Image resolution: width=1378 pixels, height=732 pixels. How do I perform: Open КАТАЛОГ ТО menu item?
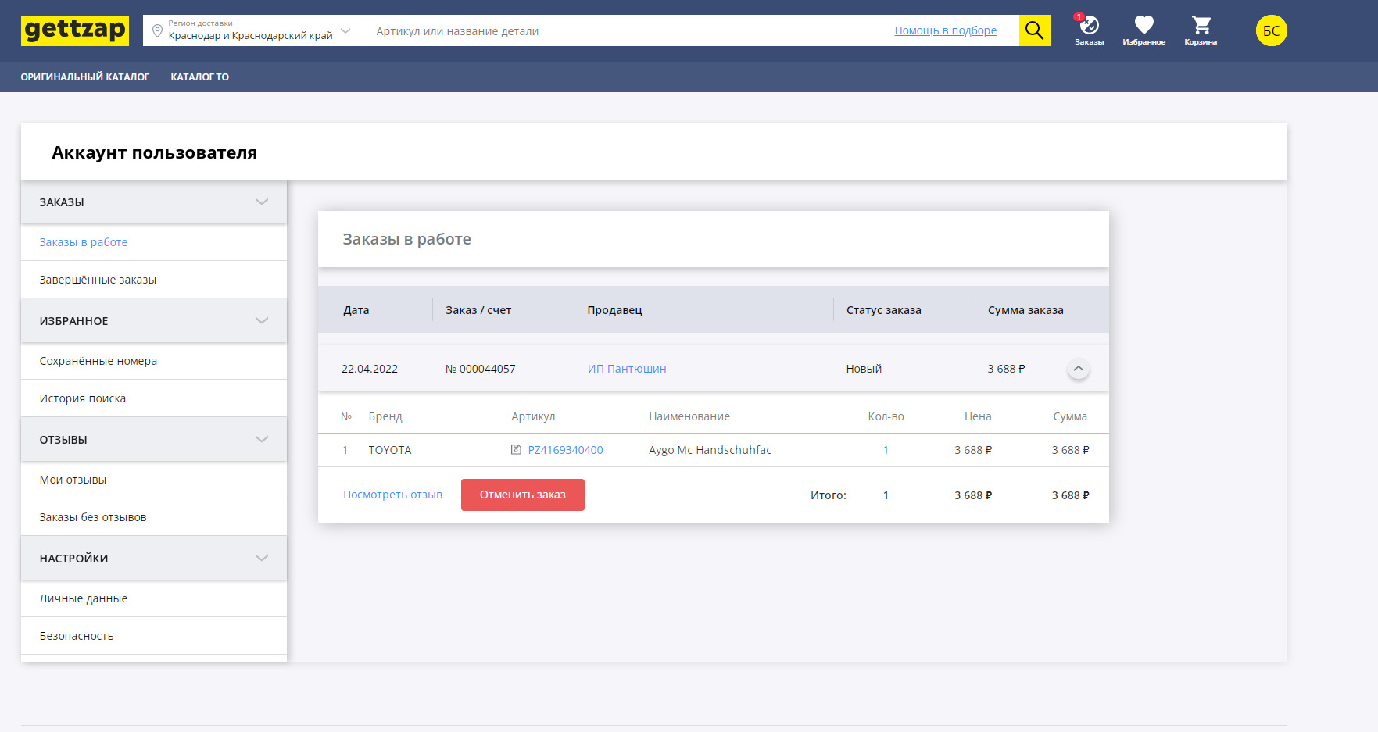(x=200, y=77)
